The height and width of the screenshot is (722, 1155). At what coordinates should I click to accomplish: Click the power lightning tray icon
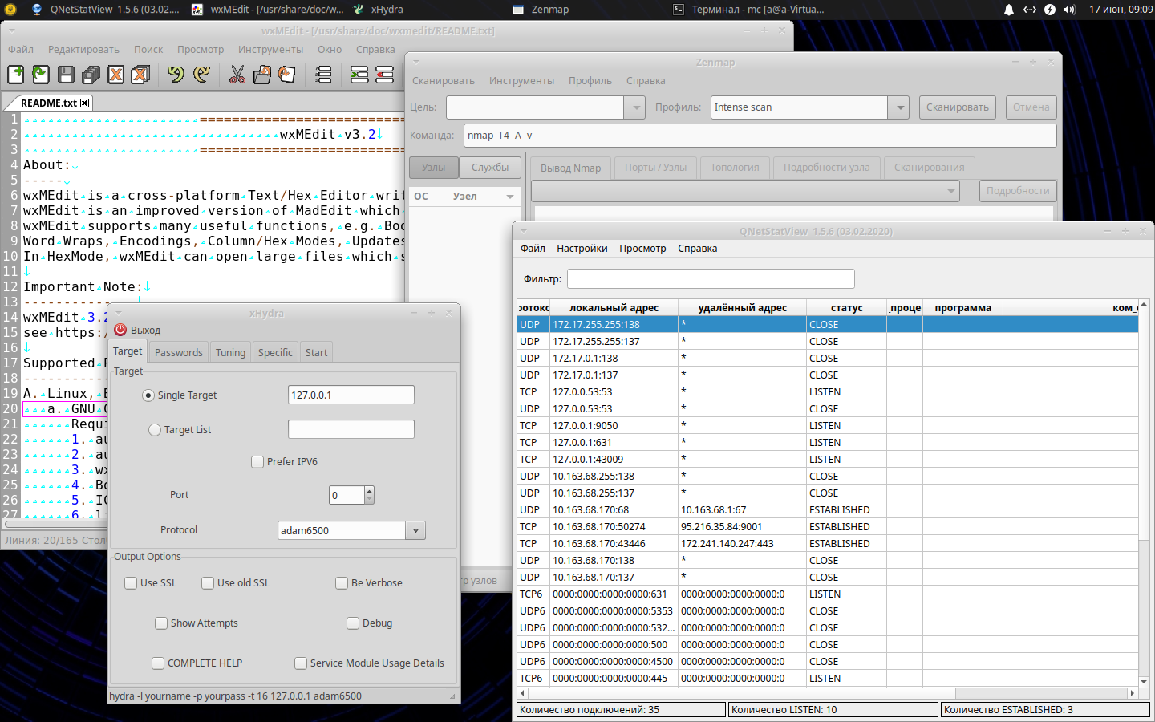point(1050,10)
